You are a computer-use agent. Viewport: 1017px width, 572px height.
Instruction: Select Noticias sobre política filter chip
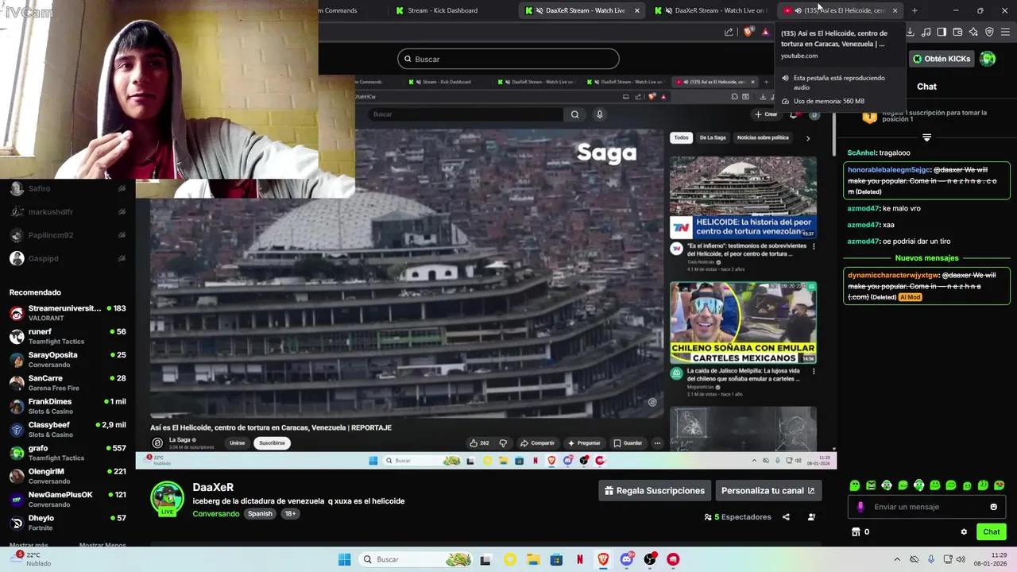[x=763, y=137]
